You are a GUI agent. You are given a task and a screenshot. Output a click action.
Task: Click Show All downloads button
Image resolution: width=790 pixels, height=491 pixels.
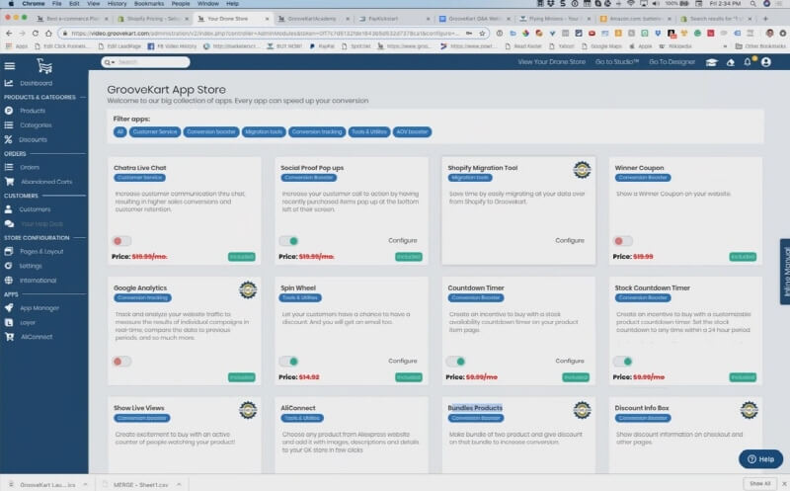click(x=759, y=483)
